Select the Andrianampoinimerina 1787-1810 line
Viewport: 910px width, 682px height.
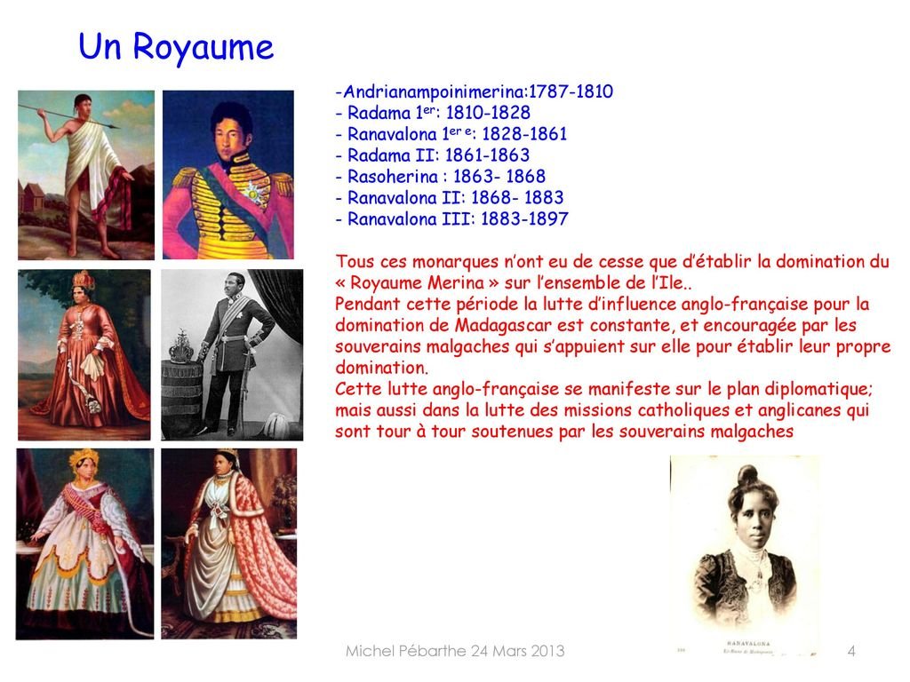[x=474, y=91]
